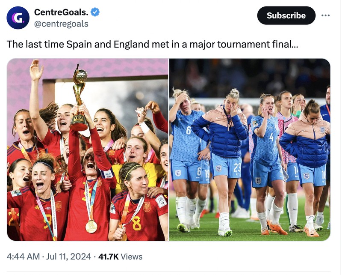Viewport: 342px width, 275px height.
Task: Open the dejected England squad picture fullscreen
Action: (252, 150)
